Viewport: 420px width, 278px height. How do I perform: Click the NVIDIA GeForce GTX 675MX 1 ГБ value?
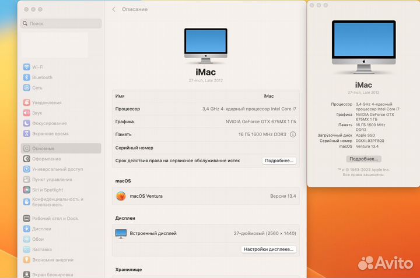pos(261,122)
